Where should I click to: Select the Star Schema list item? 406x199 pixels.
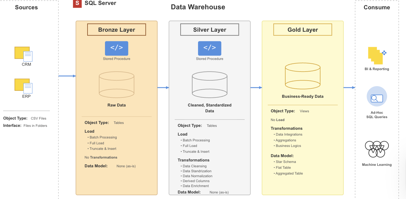click(x=286, y=161)
